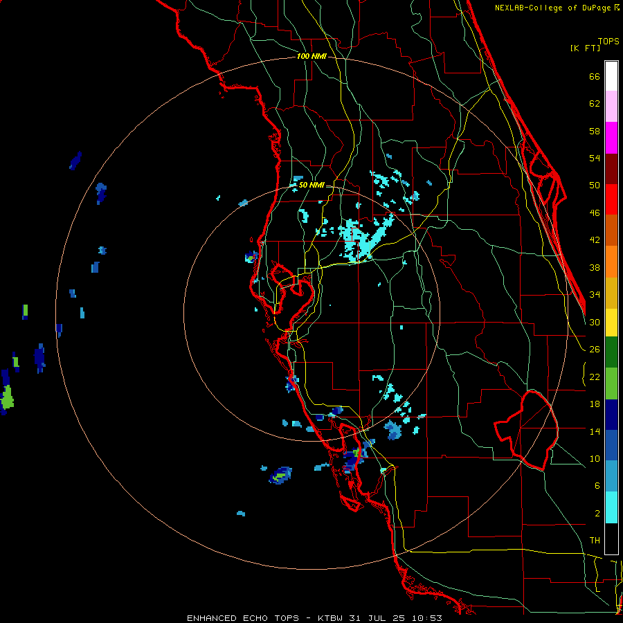Click the TOPS legend title

pyautogui.click(x=608, y=42)
